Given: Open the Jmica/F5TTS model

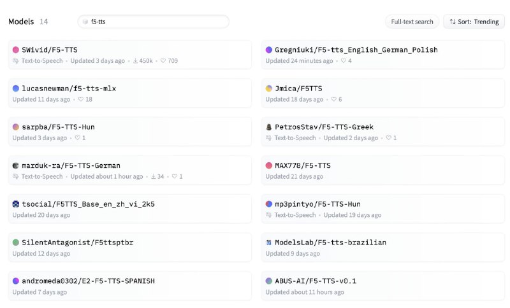Looking at the screenshot, I should (383, 93).
